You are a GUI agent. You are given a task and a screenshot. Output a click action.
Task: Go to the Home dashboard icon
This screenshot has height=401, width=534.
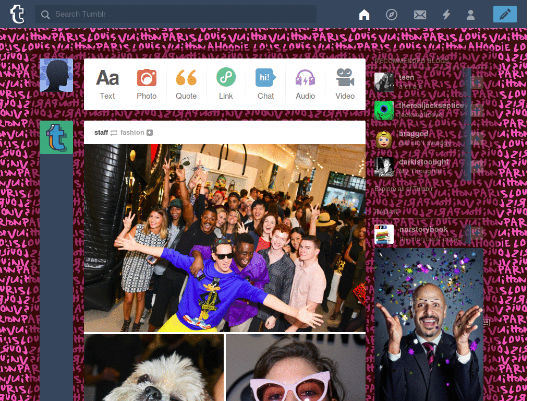pos(364,15)
